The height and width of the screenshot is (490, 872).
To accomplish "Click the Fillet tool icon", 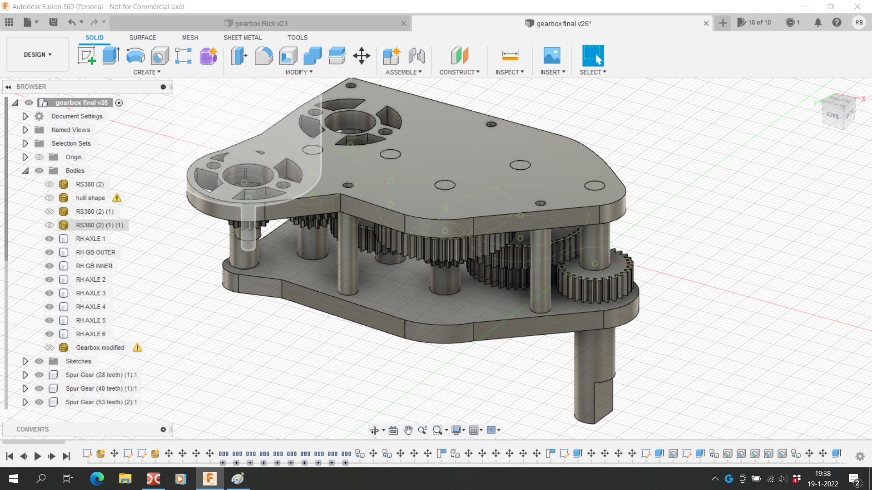I will coord(263,56).
